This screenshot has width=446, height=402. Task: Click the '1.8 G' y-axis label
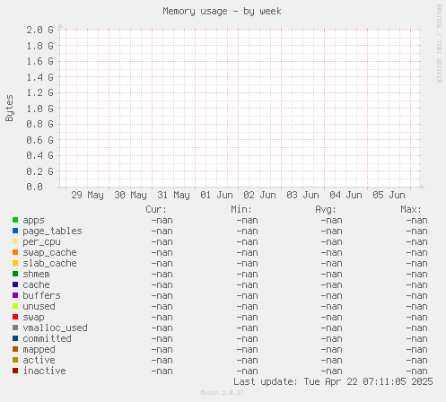[39, 46]
